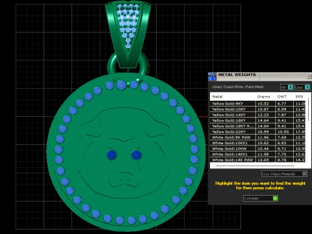Toggle the GV library switch
This screenshot has height=234, width=312.
(287, 87)
